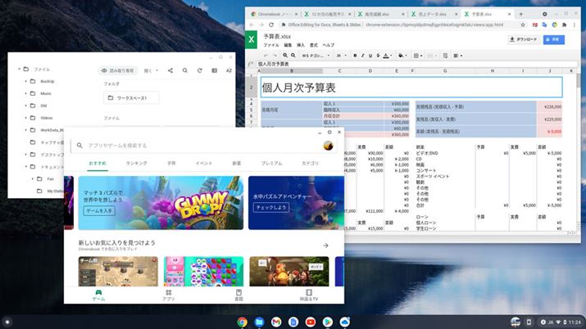This screenshot has height=329, width=586.
Task: Switch to the 売上データ.xlsx browser tab
Action: click(x=434, y=14)
